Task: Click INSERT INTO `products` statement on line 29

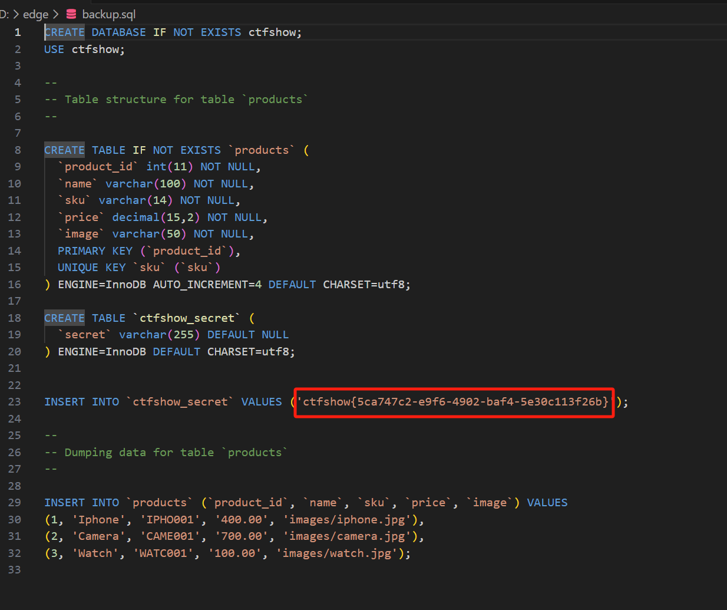Action: [x=306, y=503]
